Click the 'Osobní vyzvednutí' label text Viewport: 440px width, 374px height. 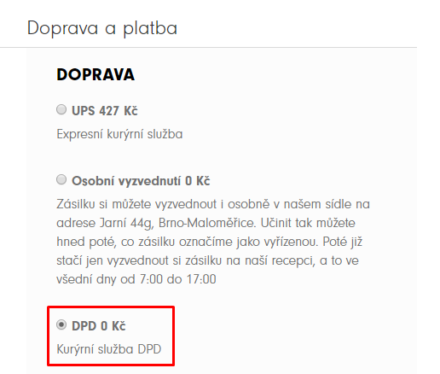tap(126, 181)
